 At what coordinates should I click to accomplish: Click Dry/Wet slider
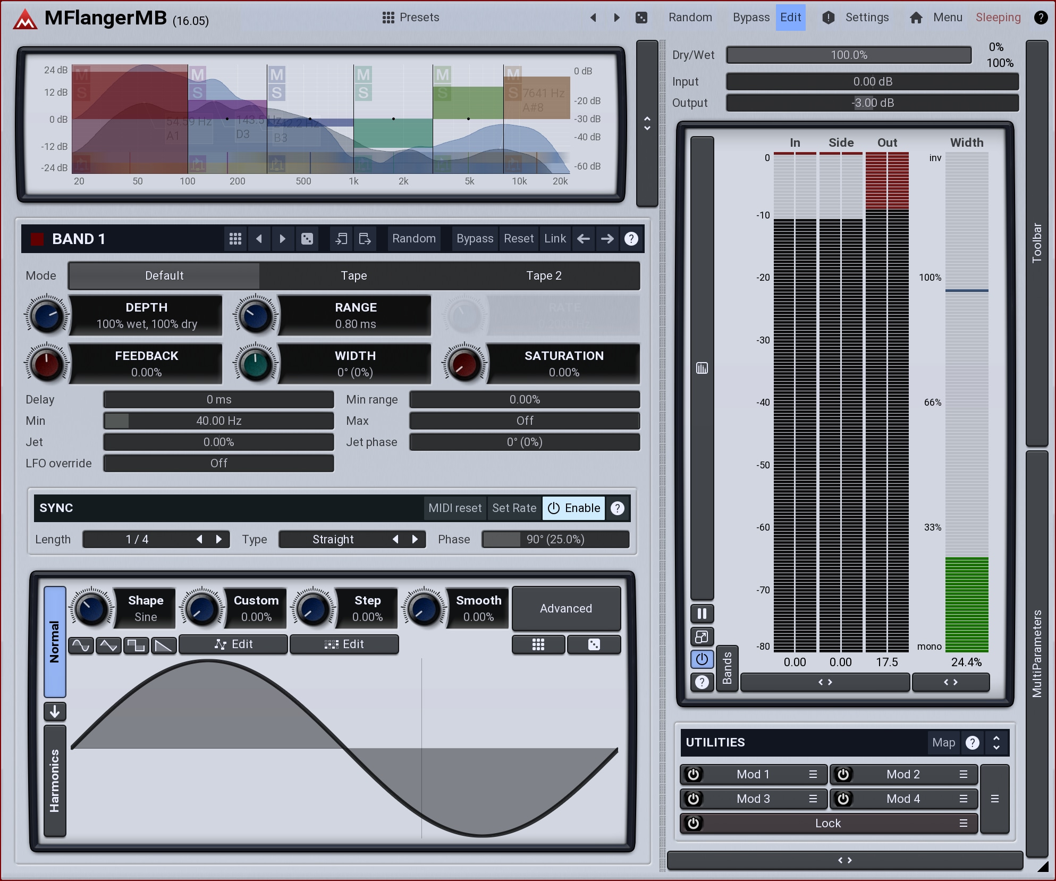pyautogui.click(x=849, y=55)
